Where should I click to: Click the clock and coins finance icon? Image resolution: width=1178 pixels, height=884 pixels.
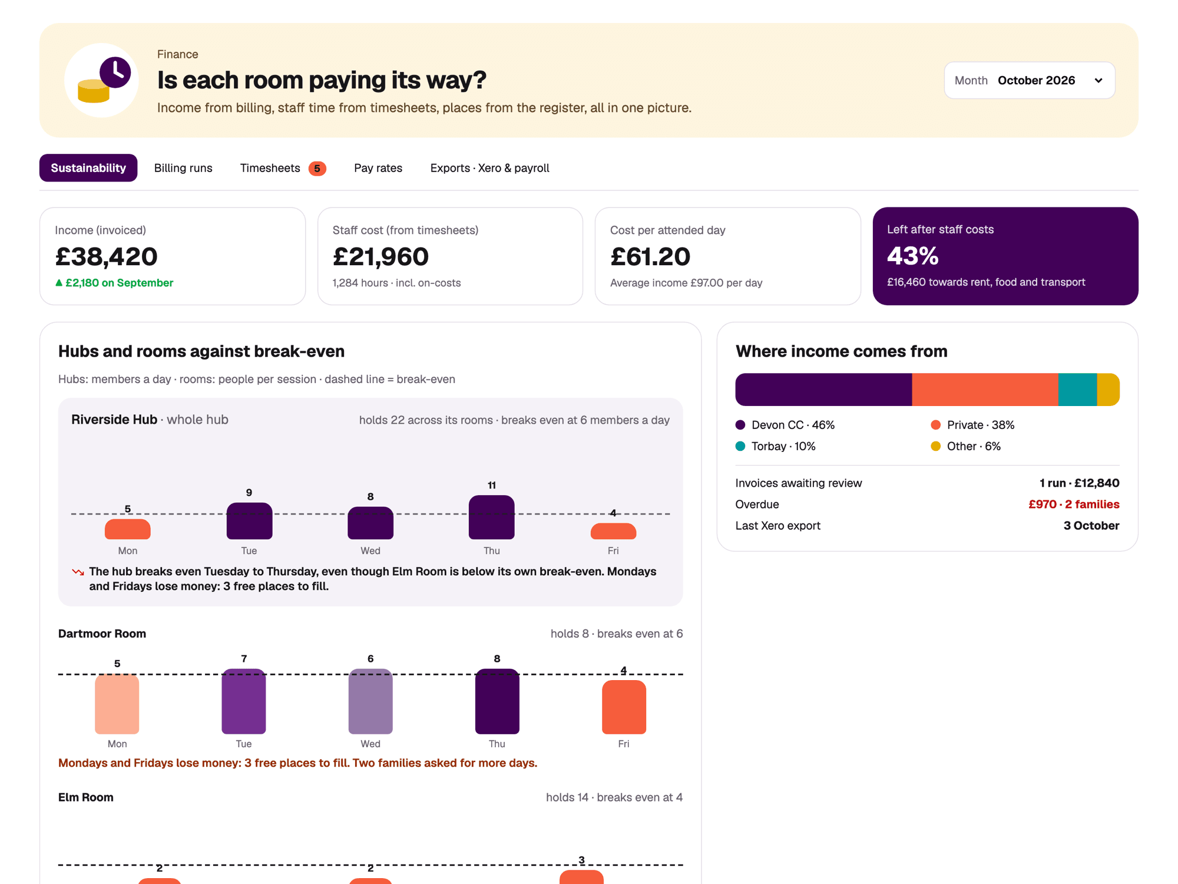[x=101, y=80]
